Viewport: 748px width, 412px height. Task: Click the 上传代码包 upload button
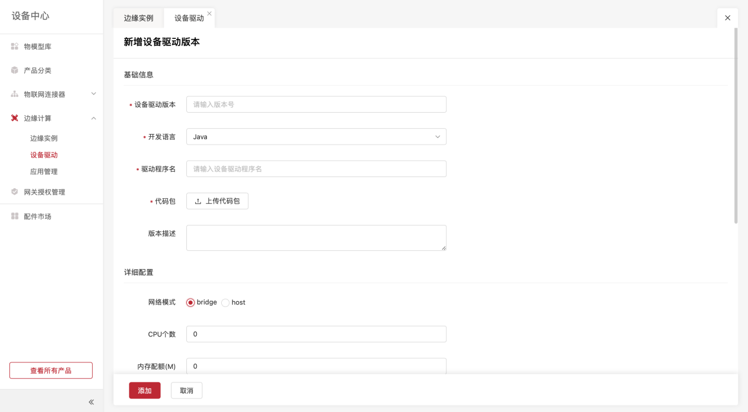click(x=217, y=201)
